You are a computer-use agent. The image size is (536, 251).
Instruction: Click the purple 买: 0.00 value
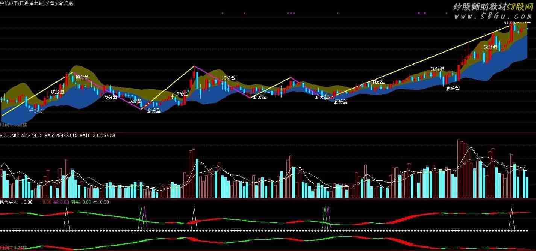61,202
